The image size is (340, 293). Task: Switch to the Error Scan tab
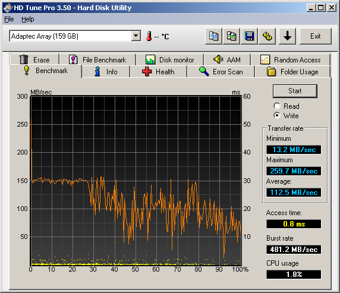click(x=221, y=71)
